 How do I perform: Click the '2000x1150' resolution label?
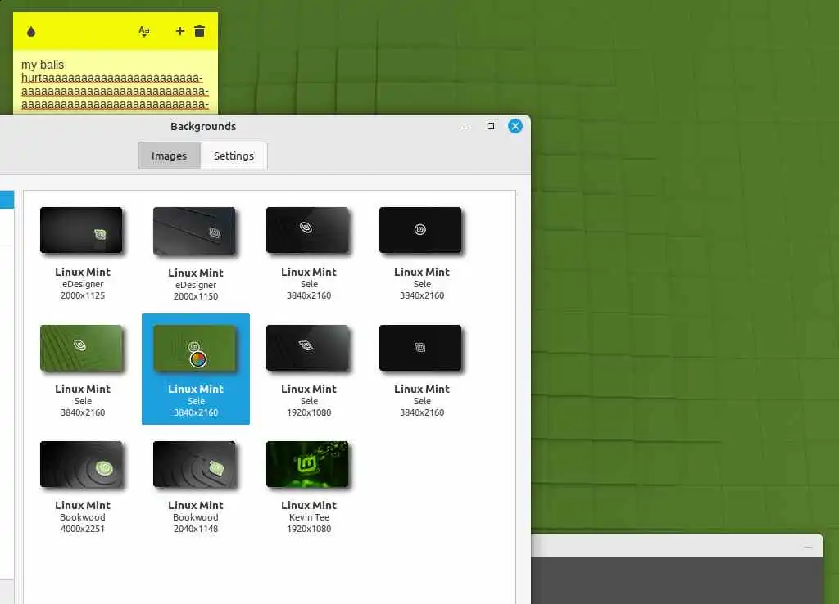click(x=196, y=296)
